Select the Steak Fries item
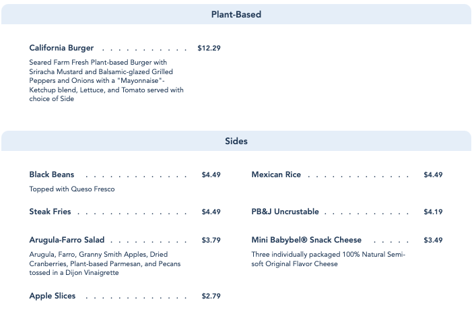474x314 pixels. [50, 212]
